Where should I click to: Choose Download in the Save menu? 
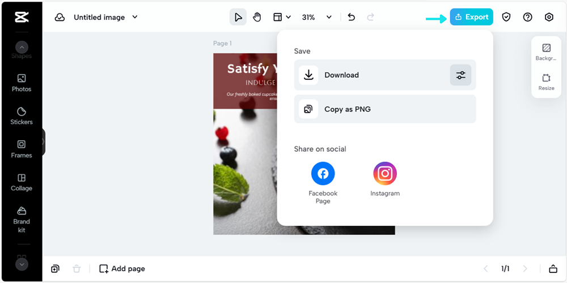[385, 75]
